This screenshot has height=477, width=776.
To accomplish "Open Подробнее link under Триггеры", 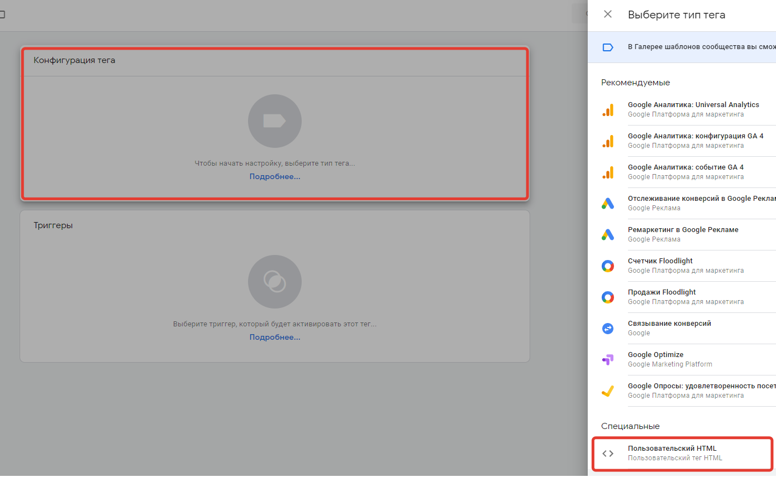I will click(275, 338).
